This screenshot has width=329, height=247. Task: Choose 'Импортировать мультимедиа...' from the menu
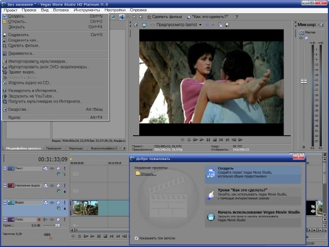coord(38,61)
